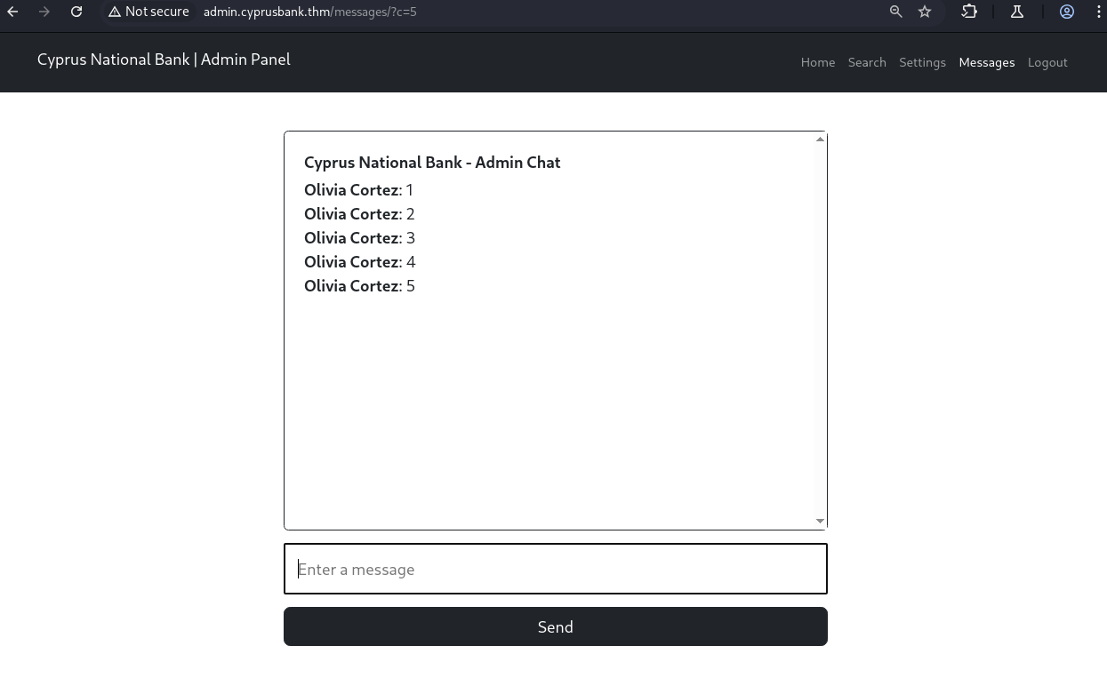Bookmark this page with the star icon
The width and height of the screenshot is (1107, 678).
tap(925, 12)
